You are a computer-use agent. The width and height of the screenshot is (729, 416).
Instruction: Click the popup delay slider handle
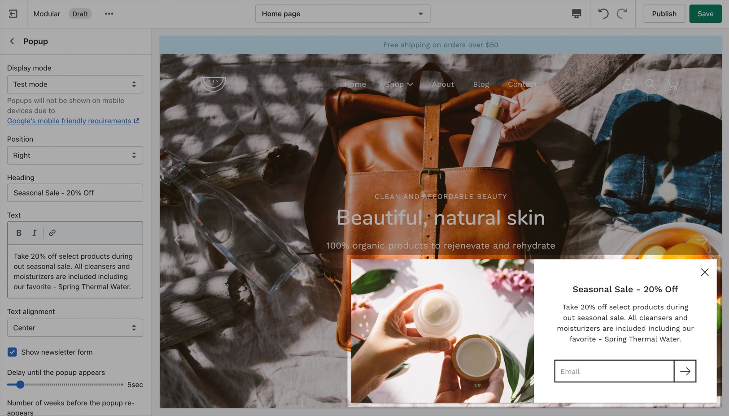[20, 385]
